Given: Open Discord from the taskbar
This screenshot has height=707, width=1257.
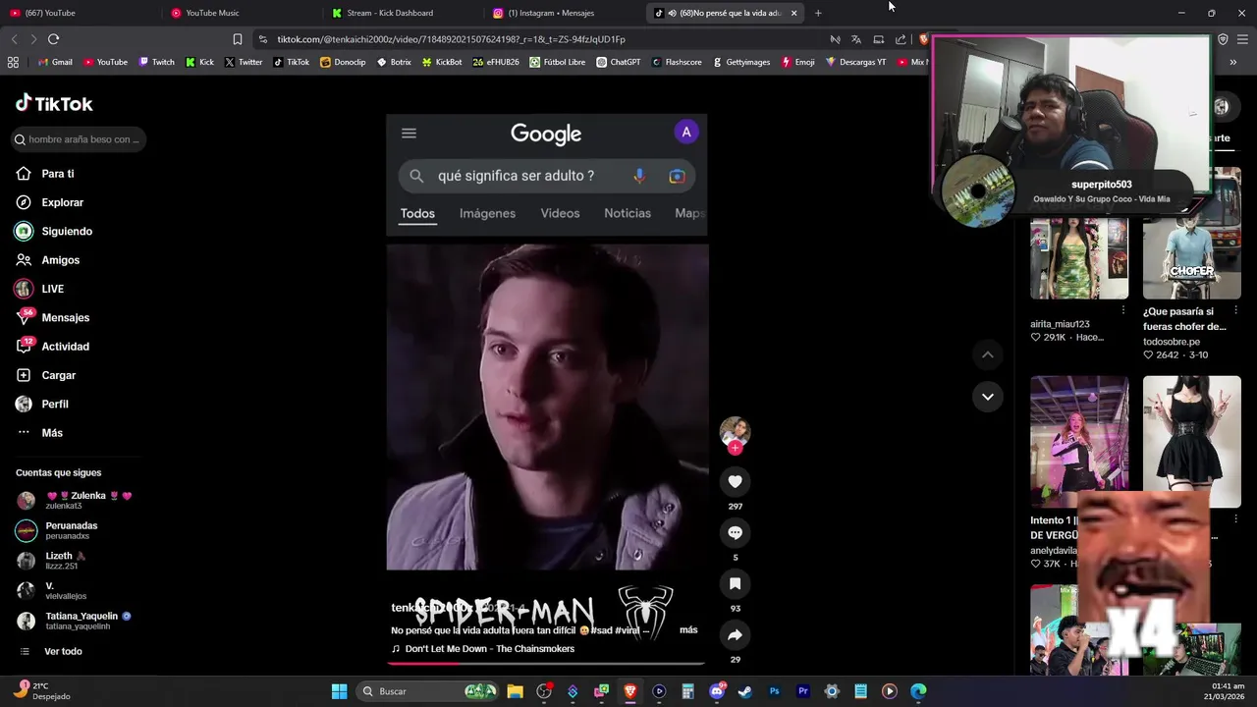Looking at the screenshot, I should click(717, 691).
